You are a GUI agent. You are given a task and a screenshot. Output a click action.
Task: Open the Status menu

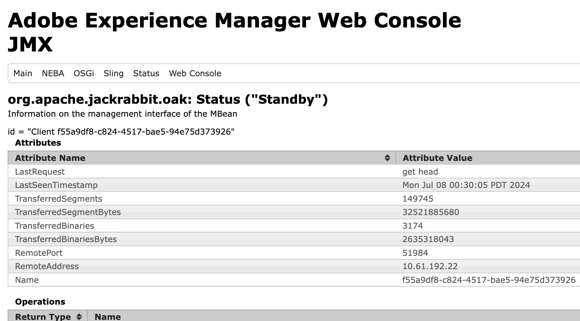click(146, 73)
